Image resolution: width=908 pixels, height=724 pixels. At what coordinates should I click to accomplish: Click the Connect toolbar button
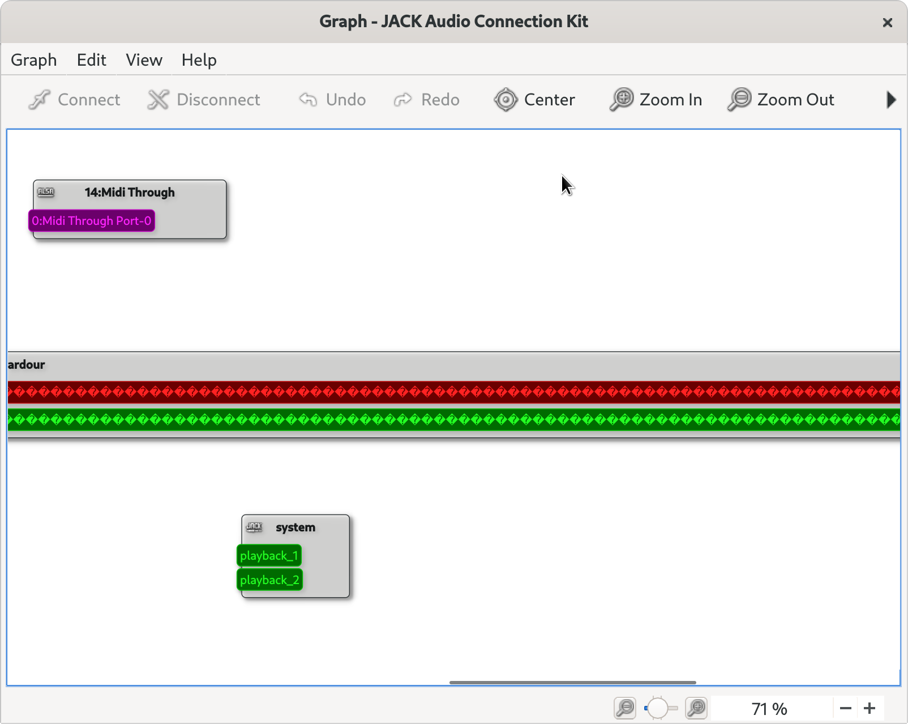tap(74, 100)
